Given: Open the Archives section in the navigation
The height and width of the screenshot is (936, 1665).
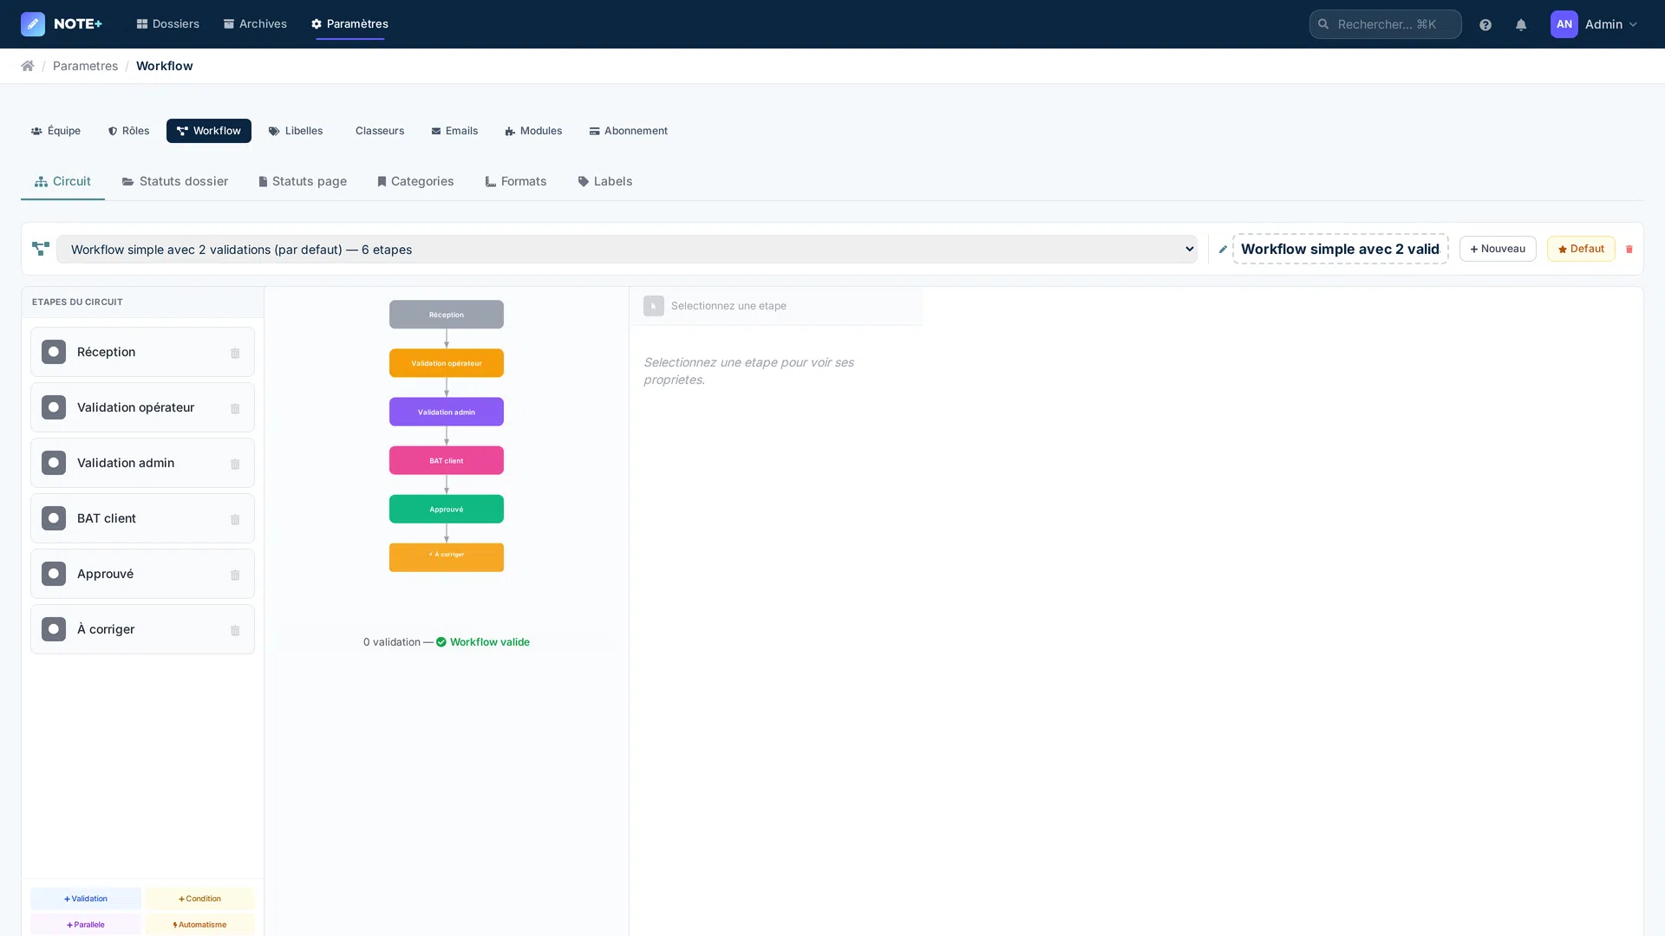Looking at the screenshot, I should tap(255, 23).
